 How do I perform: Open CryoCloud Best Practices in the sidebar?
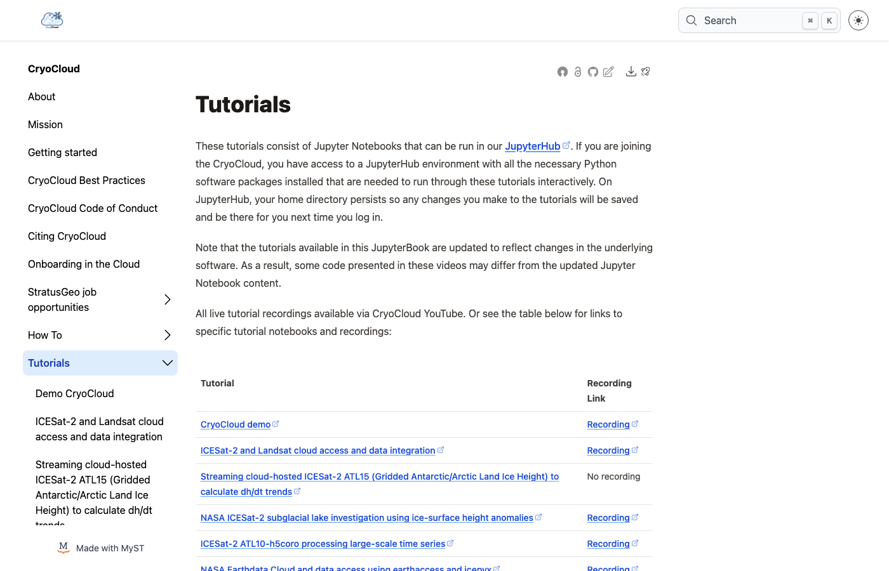tap(86, 180)
